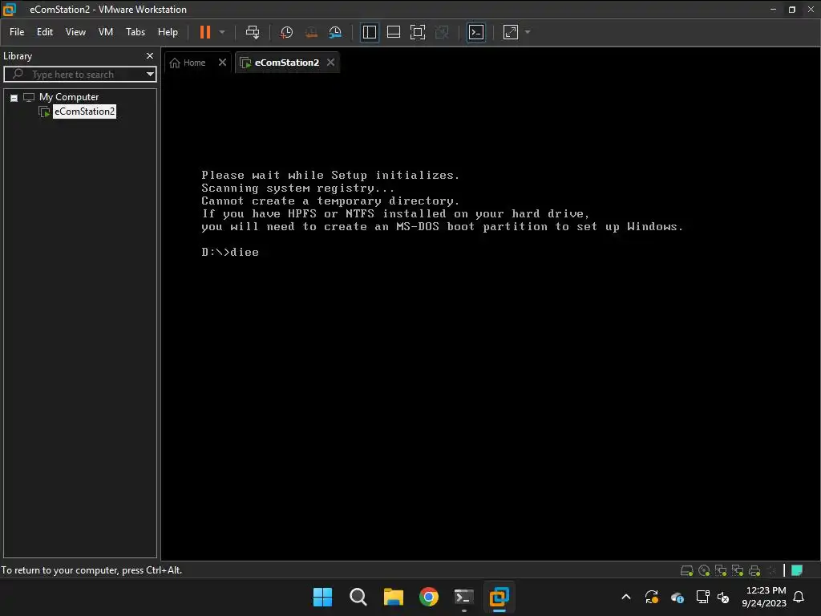Click the CD/DVD drive status icon
The height and width of the screenshot is (616, 821).
704,570
